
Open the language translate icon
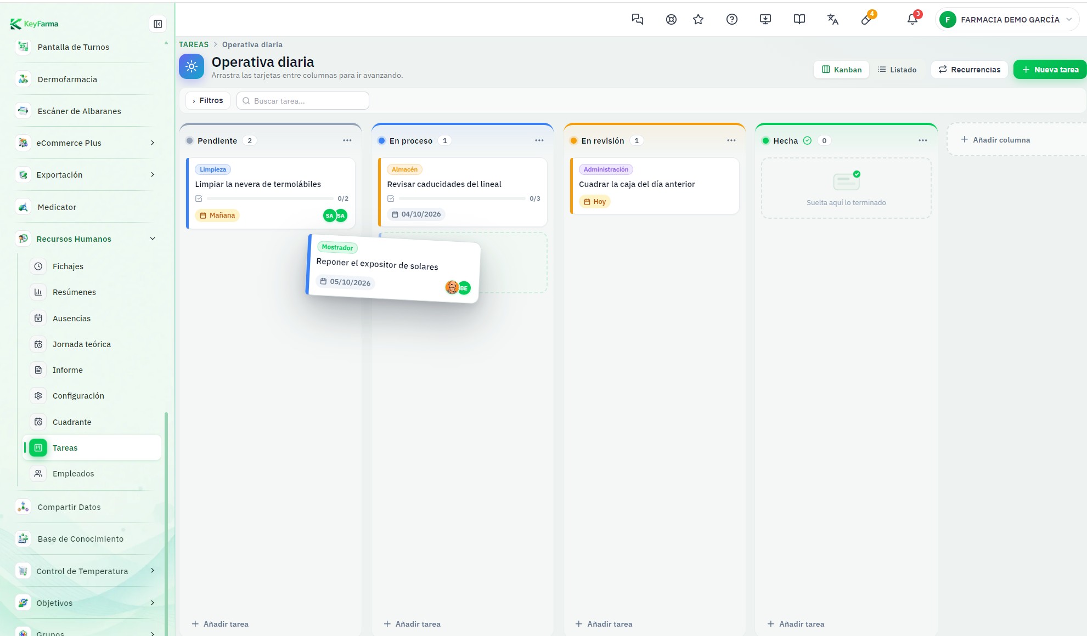[x=832, y=20]
